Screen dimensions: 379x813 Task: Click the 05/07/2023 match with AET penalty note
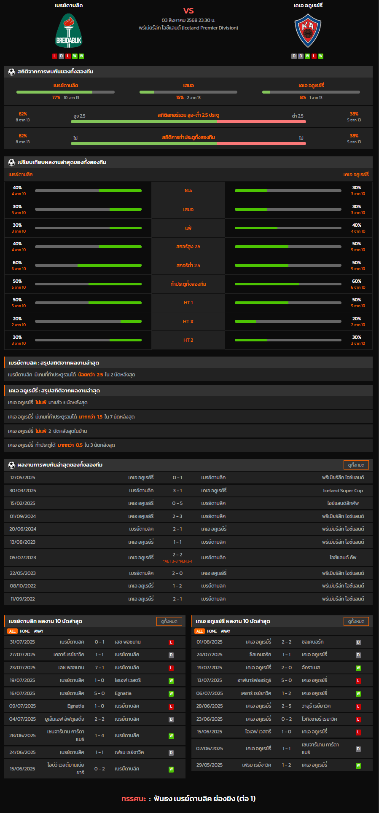click(x=188, y=558)
